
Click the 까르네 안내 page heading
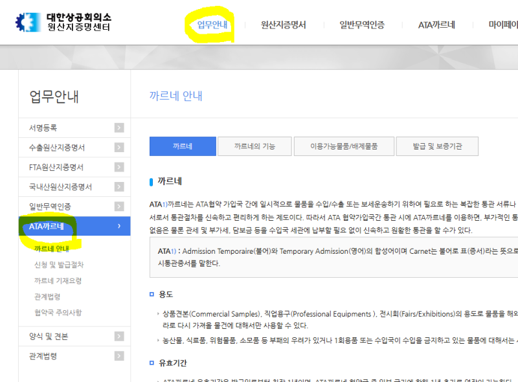tap(175, 96)
